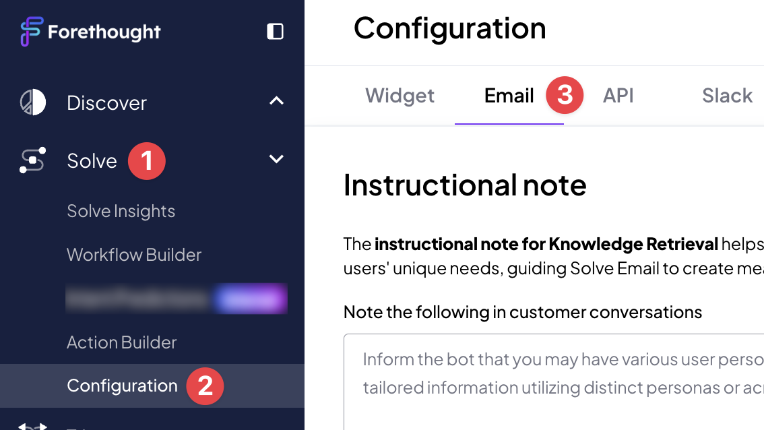Open the Discover menu item
Image resolution: width=764 pixels, height=430 pixels.
click(x=106, y=103)
